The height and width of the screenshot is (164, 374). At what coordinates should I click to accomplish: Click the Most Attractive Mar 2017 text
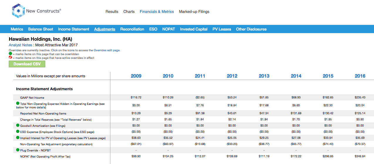click(x=57, y=45)
